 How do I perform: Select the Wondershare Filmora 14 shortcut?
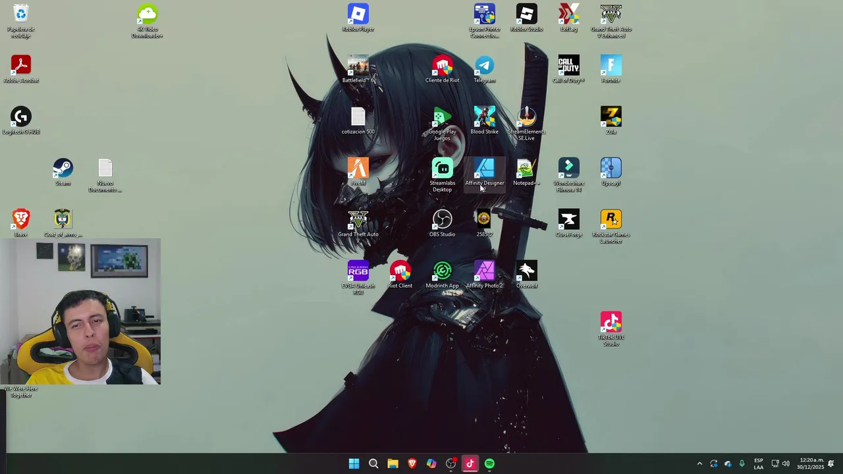pyautogui.click(x=569, y=175)
